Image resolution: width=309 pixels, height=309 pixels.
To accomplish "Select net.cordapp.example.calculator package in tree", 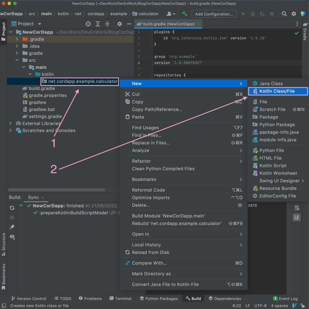I will (x=80, y=81).
